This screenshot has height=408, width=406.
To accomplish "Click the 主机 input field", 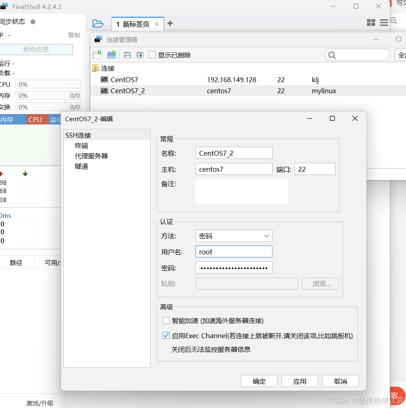I will point(234,169).
